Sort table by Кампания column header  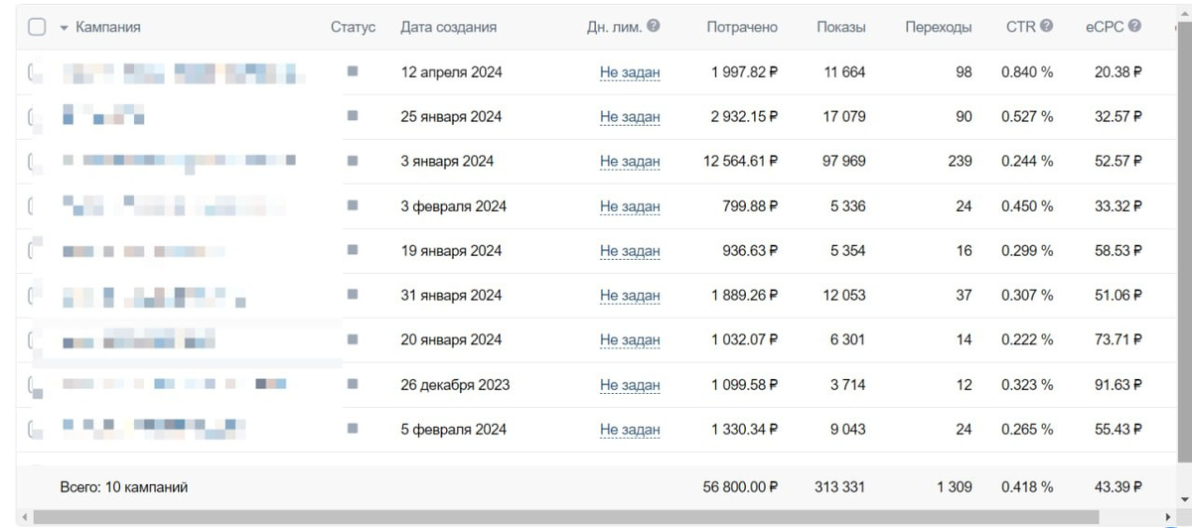click(107, 28)
